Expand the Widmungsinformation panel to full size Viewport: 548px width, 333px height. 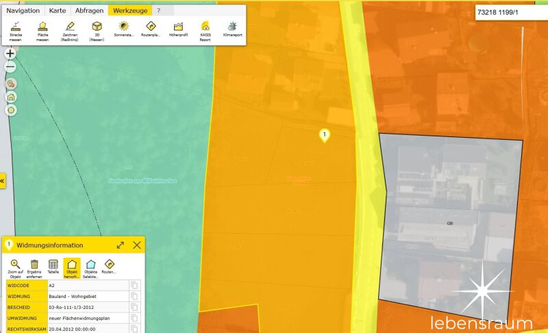coord(121,245)
